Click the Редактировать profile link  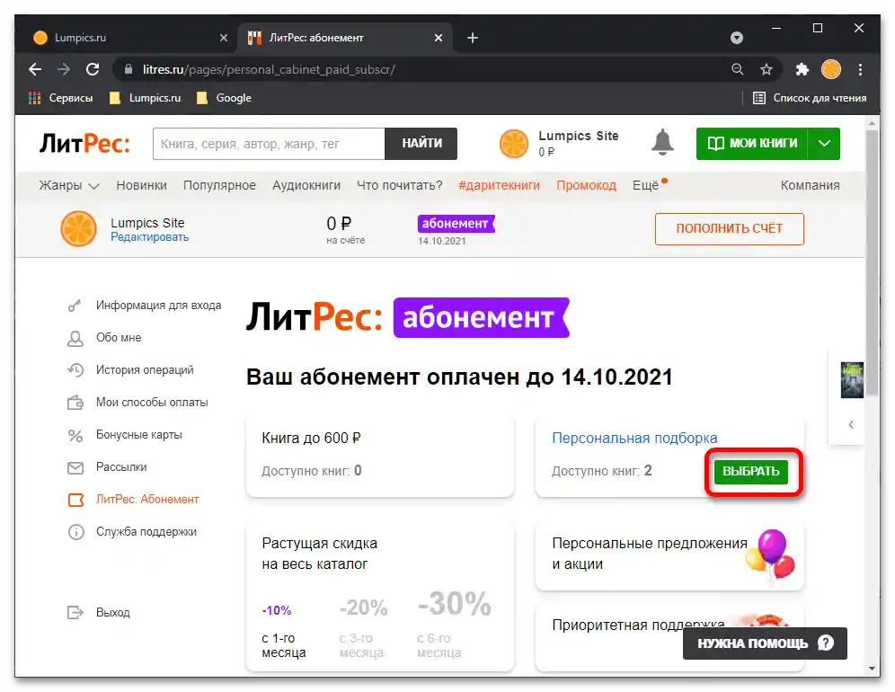point(149,237)
